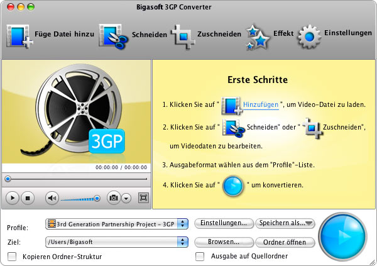Click the Zuschneiden toolbar label
This screenshot has height=266, width=377.
(219, 34)
